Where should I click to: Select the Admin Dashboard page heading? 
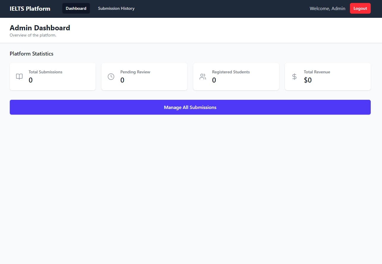point(40,28)
